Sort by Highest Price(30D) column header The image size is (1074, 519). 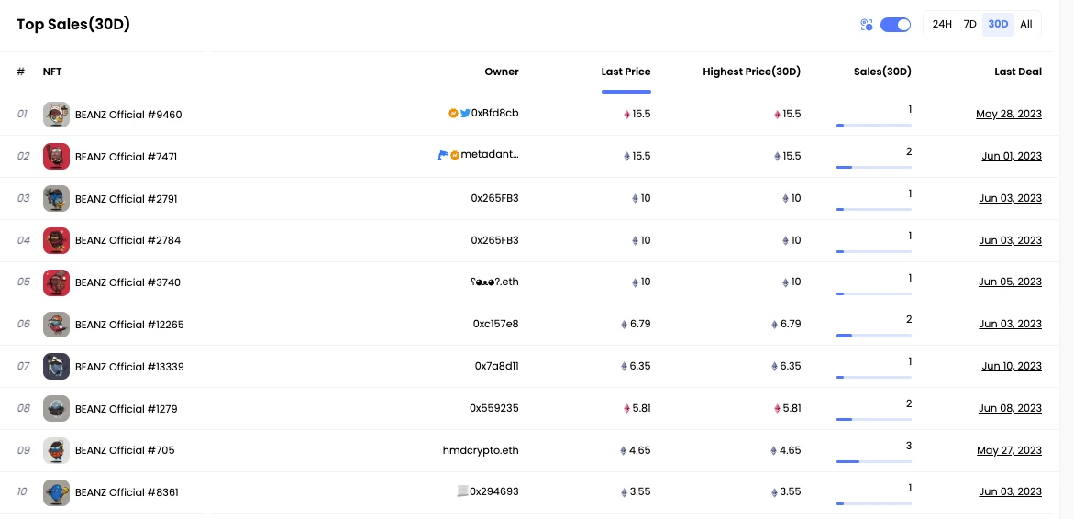(751, 72)
